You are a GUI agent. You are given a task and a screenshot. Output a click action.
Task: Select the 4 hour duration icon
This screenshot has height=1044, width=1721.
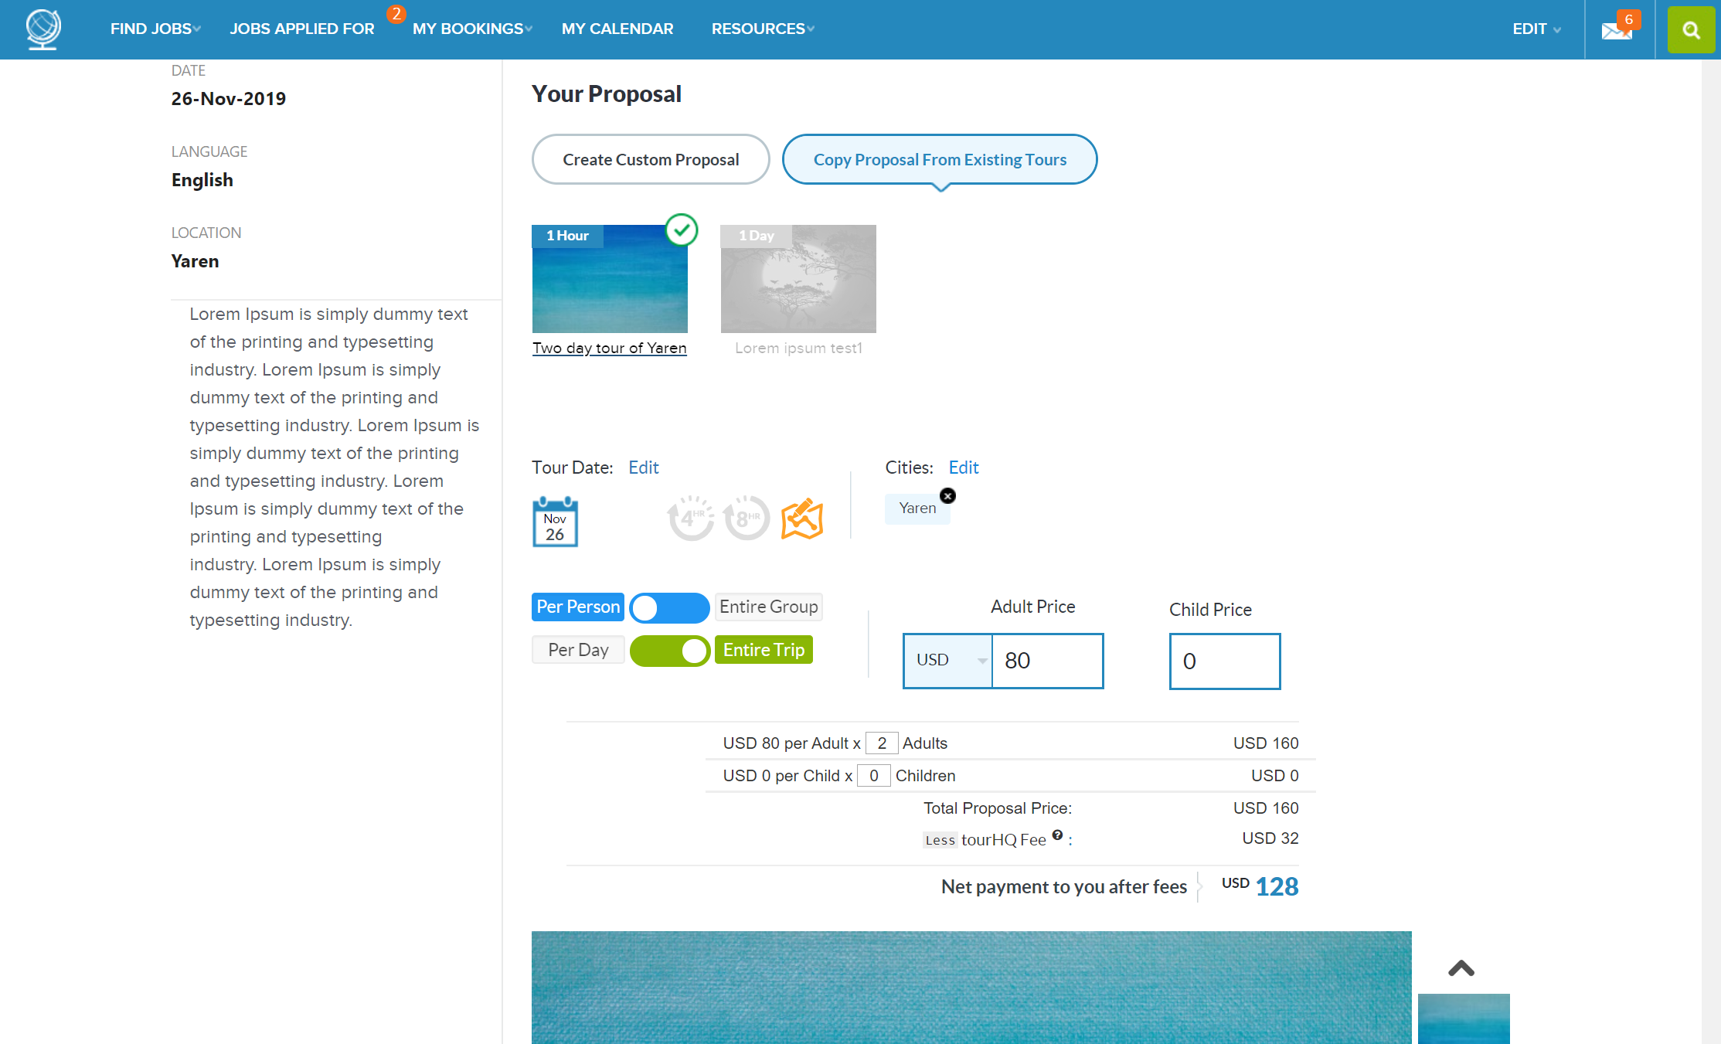(690, 518)
